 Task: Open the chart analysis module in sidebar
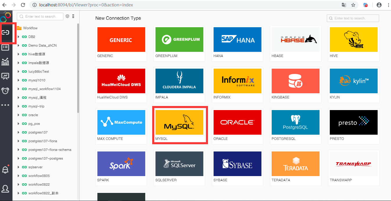[x=6, y=61]
